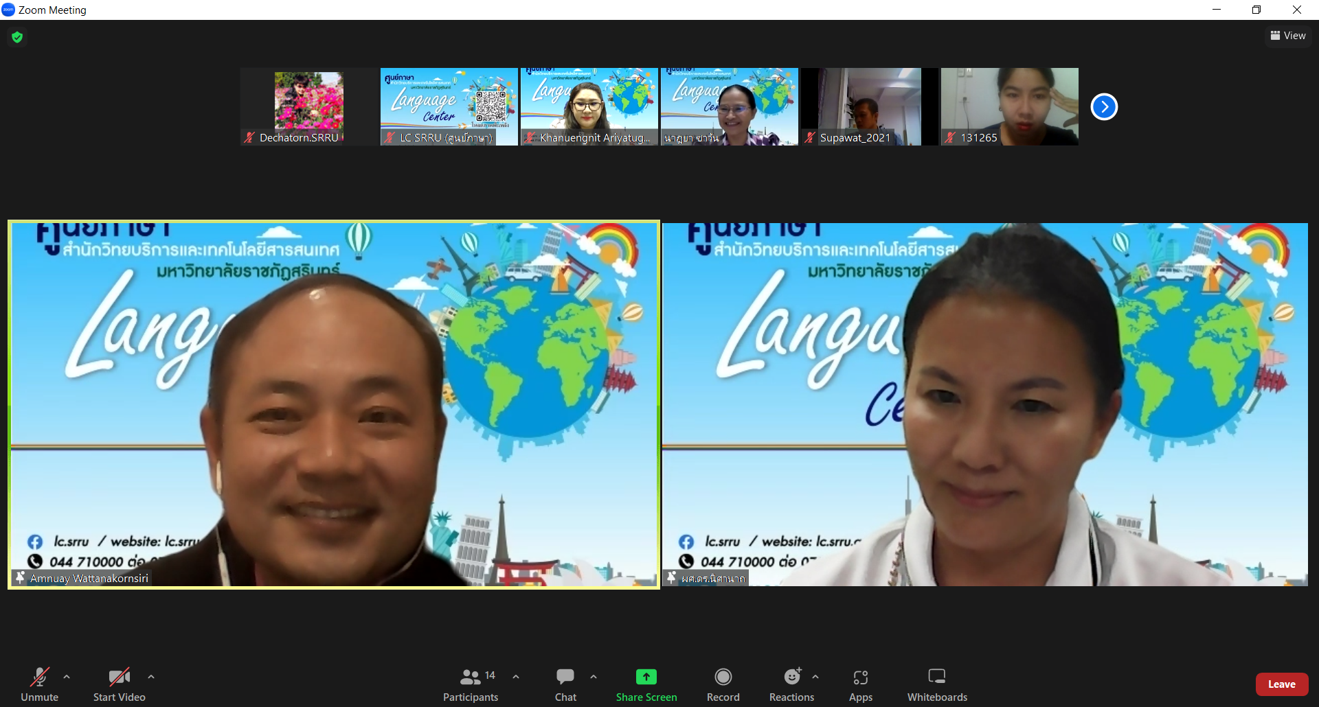Image resolution: width=1319 pixels, height=707 pixels.
Task: Start recording with the Record button
Action: pos(723,685)
